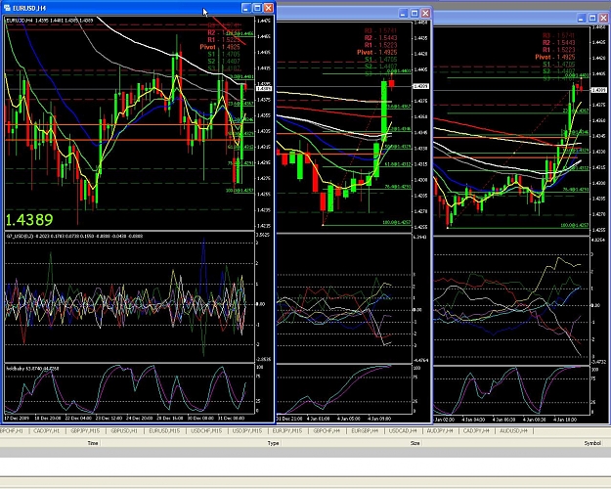This screenshot has width=611, height=489.
Task: Maximize the middle chart window
Action: [415, 14]
